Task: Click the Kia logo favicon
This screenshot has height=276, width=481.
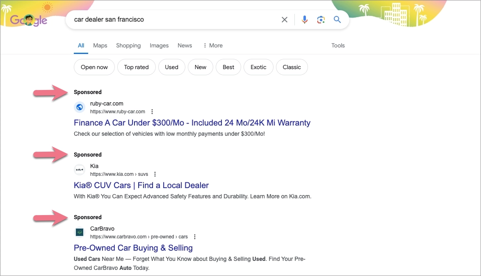Action: [x=80, y=170]
